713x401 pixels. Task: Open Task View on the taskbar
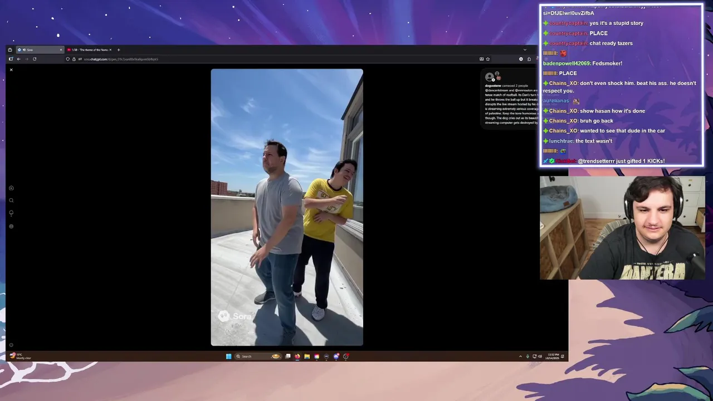click(x=288, y=356)
